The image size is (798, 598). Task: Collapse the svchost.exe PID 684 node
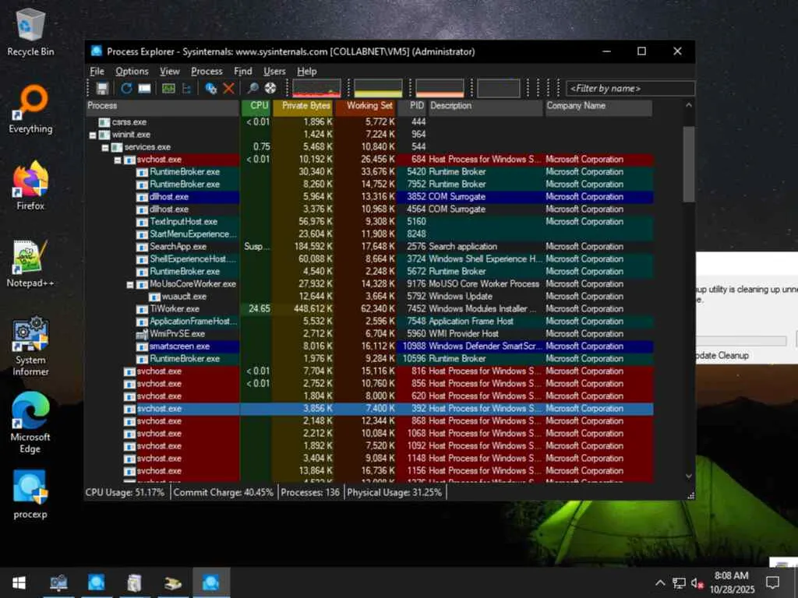coord(118,160)
